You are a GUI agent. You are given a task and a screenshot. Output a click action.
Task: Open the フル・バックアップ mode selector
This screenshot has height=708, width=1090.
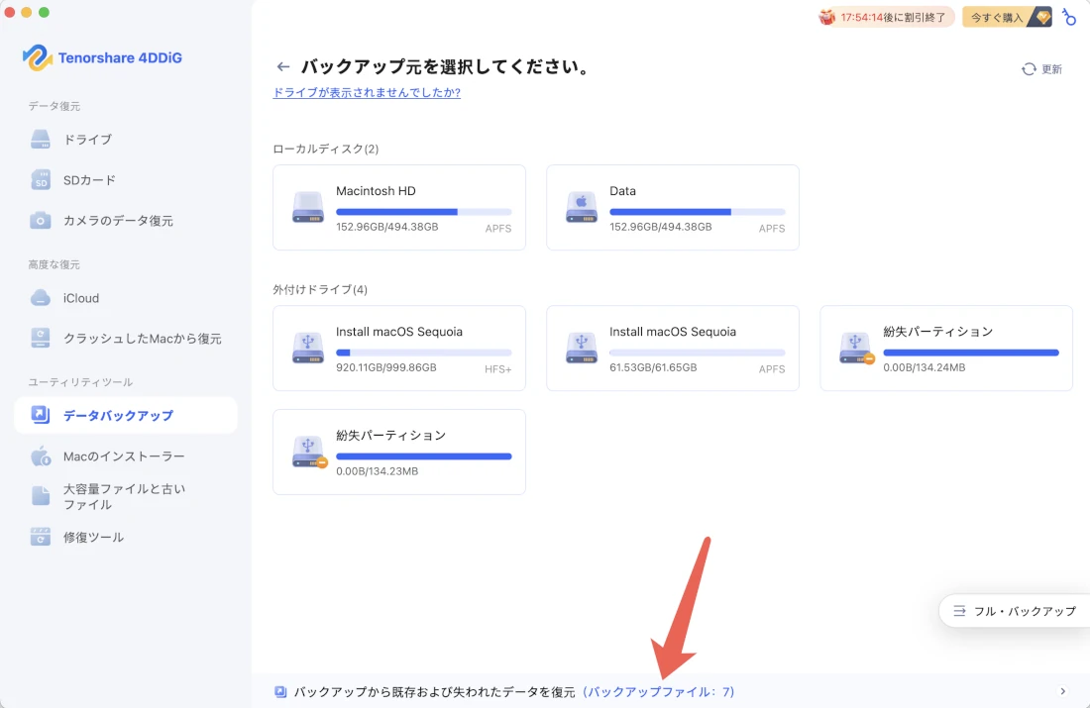point(1015,611)
